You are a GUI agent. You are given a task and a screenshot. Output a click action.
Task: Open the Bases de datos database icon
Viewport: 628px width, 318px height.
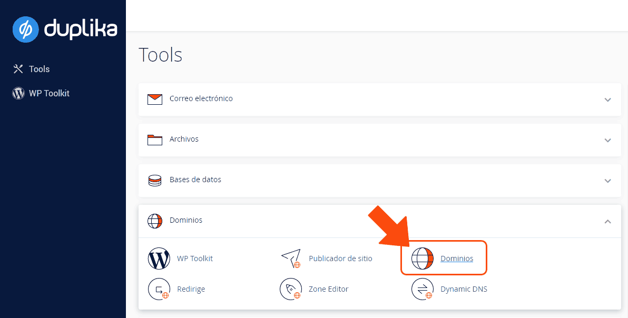pyautogui.click(x=155, y=180)
